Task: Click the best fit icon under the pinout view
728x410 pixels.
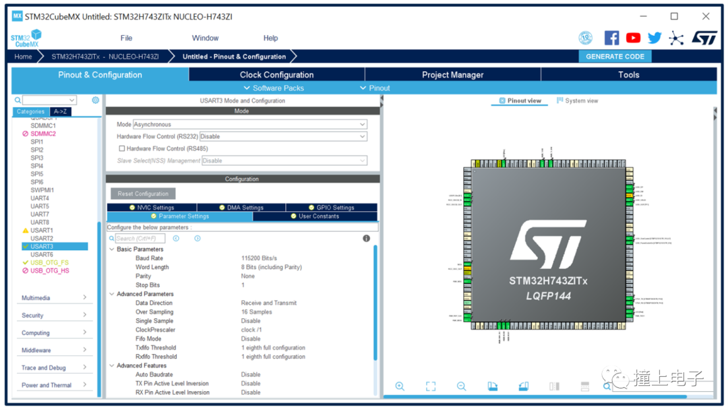Action: pyautogui.click(x=431, y=386)
